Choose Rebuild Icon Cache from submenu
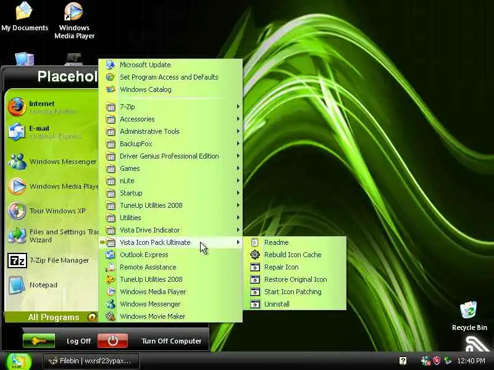 coord(295,255)
